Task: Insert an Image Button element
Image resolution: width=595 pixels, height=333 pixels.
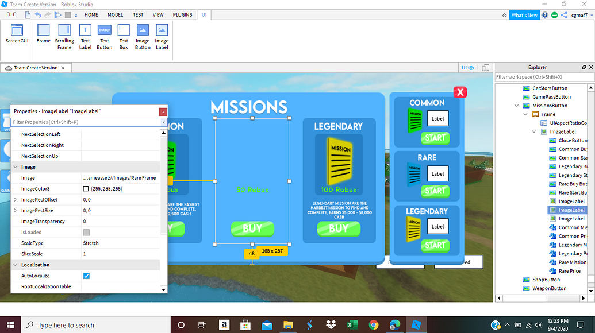Action: tap(143, 37)
